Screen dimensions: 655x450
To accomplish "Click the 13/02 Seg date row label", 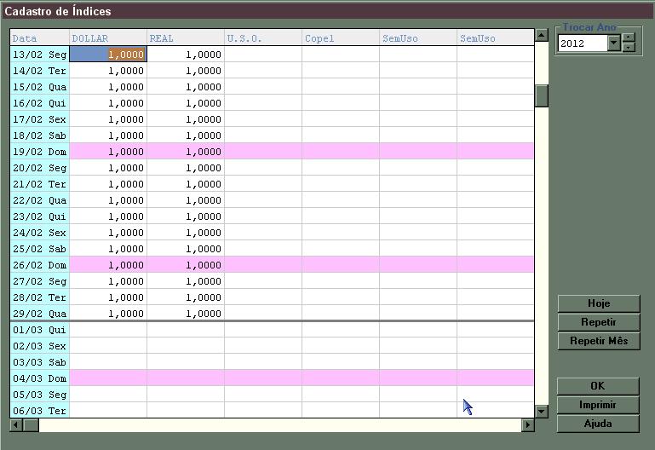I will click(39, 55).
